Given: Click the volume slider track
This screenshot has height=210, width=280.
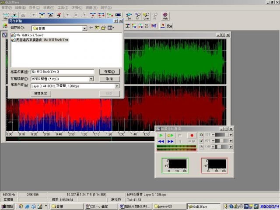Looking at the screenshot, I should click(222, 135).
